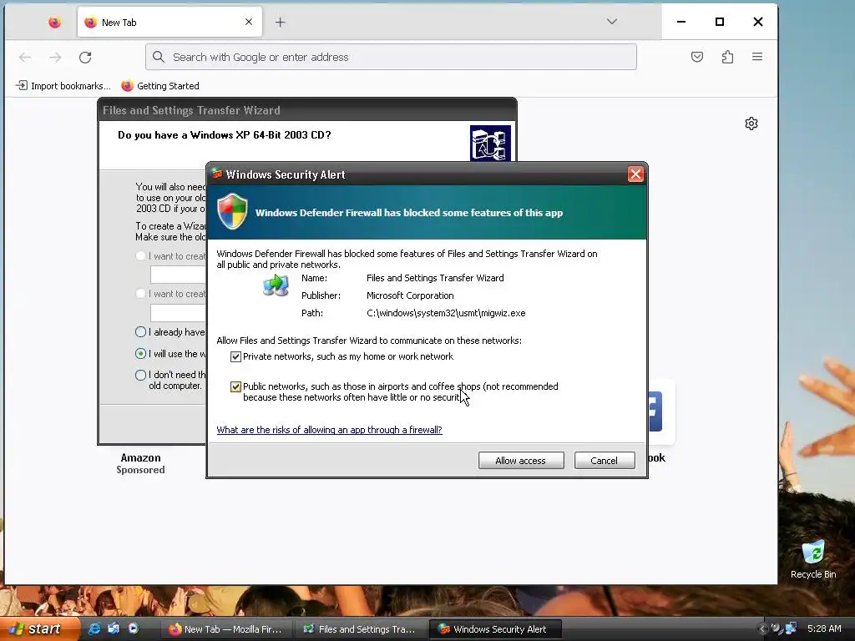This screenshot has width=855, height=641.
Task: Launch Internet Explorer from quick launch
Action: coord(94,629)
